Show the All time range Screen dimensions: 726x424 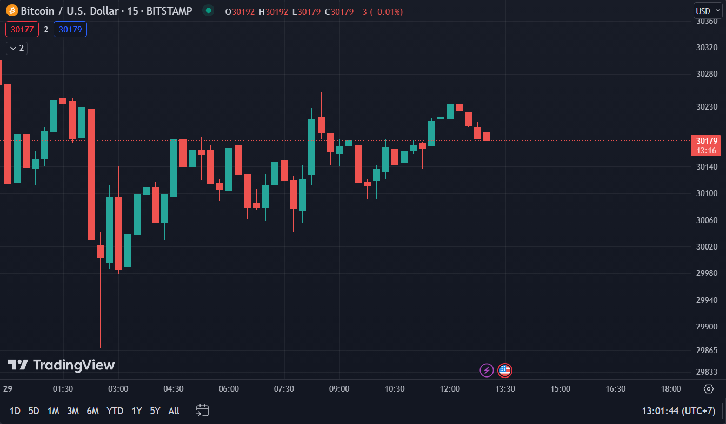click(174, 411)
